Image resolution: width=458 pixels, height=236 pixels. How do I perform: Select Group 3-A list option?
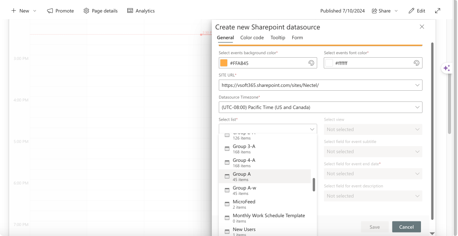(265, 149)
